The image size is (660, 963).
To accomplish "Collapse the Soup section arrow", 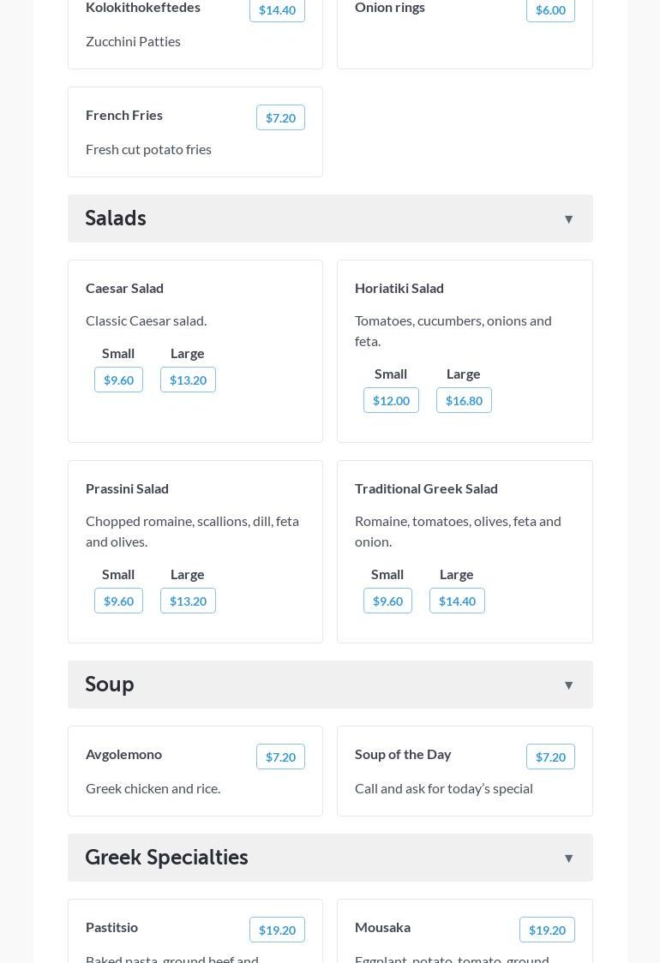I will pos(568,685).
